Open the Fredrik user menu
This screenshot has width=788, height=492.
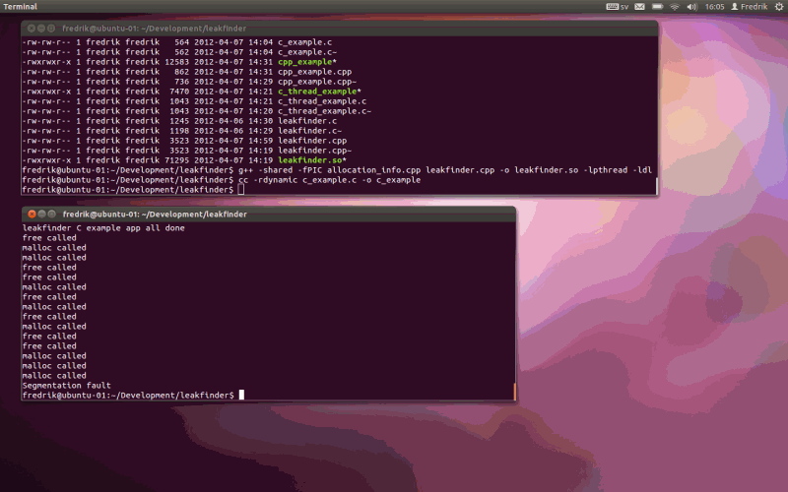[749, 7]
